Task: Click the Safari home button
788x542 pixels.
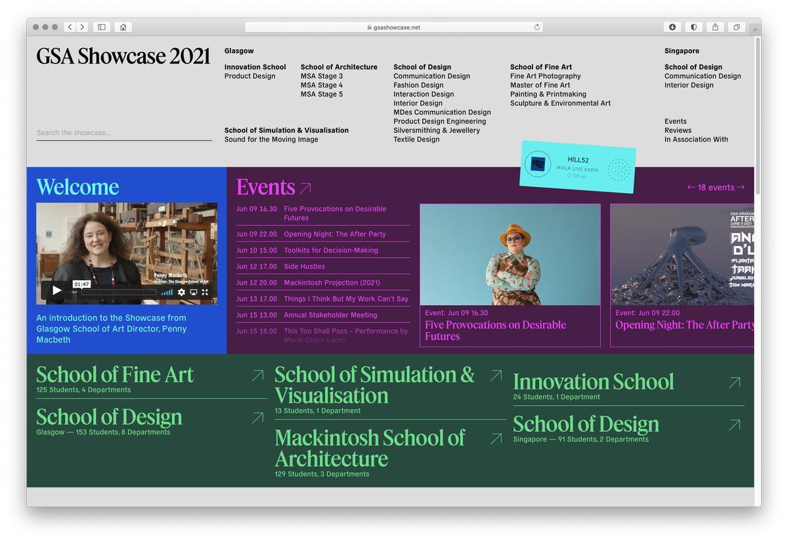Action: tap(122, 27)
